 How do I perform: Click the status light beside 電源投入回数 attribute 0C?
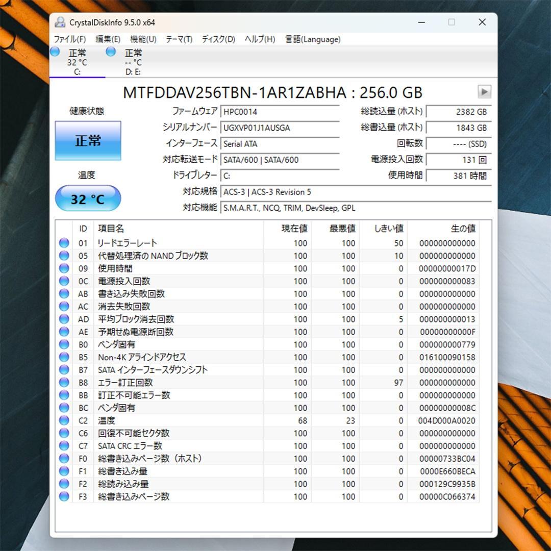point(64,281)
